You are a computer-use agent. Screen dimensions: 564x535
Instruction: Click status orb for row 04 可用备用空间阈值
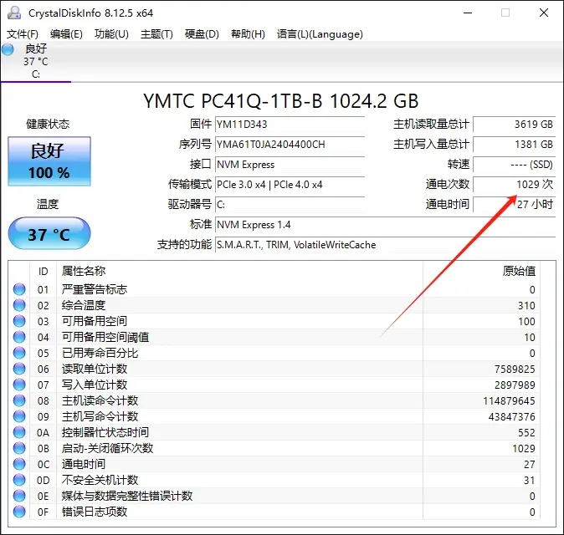pyautogui.click(x=19, y=337)
